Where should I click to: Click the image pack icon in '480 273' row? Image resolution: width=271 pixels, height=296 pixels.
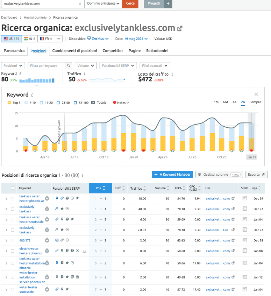(57, 240)
